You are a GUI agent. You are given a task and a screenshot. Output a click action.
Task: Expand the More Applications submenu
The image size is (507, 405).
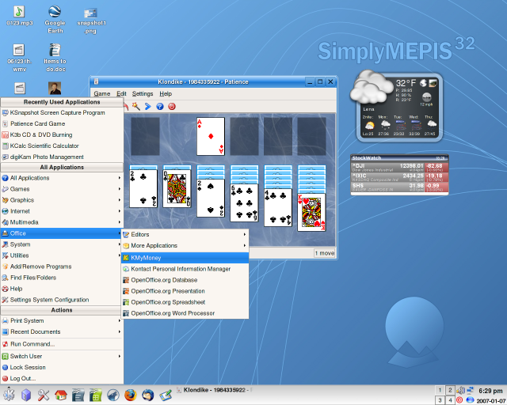(185, 245)
